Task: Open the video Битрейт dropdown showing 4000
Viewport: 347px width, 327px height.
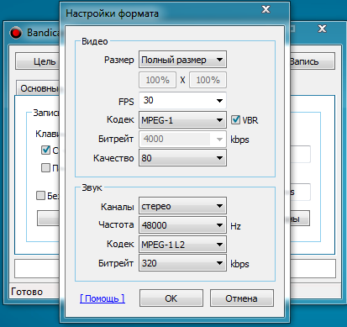Action: point(182,139)
